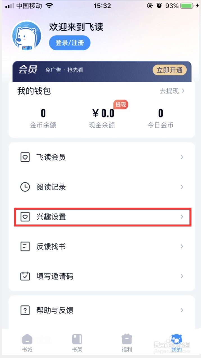Switch to the 书城 tab

[x=27, y=343]
